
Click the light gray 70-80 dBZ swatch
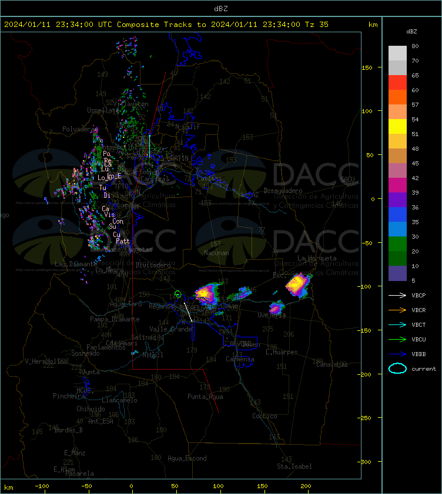397,53
